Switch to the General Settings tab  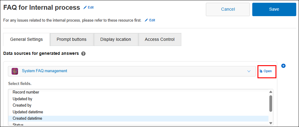[x=26, y=39]
